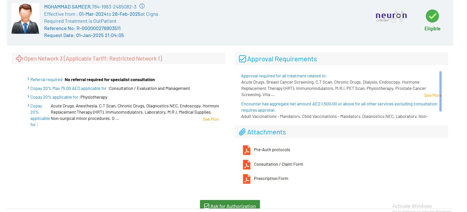Open the Consultation / Claim Form PDF icon
This screenshot has height=212, width=467.
(x=247, y=165)
